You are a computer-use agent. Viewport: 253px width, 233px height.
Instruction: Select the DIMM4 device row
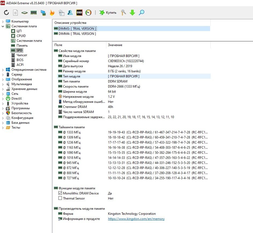tap(132, 34)
